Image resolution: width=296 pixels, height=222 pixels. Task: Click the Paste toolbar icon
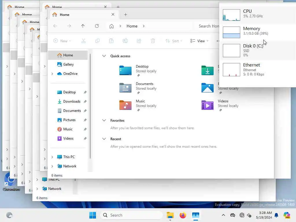111,41
